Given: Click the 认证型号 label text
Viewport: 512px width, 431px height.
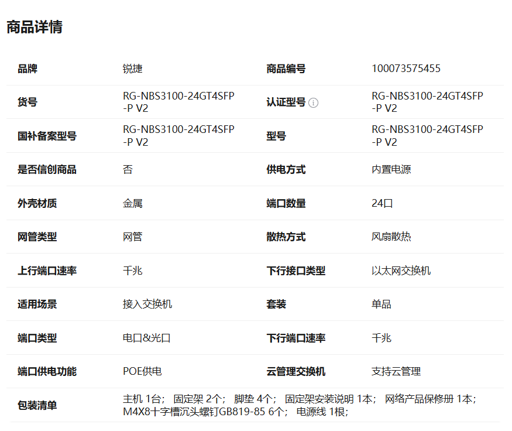Looking at the screenshot, I should tap(286, 102).
